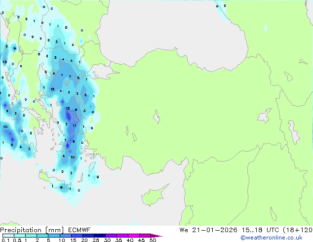Pick the 5–10 mm legend swatch
This screenshot has width=313, height=242.
coord(54,236)
